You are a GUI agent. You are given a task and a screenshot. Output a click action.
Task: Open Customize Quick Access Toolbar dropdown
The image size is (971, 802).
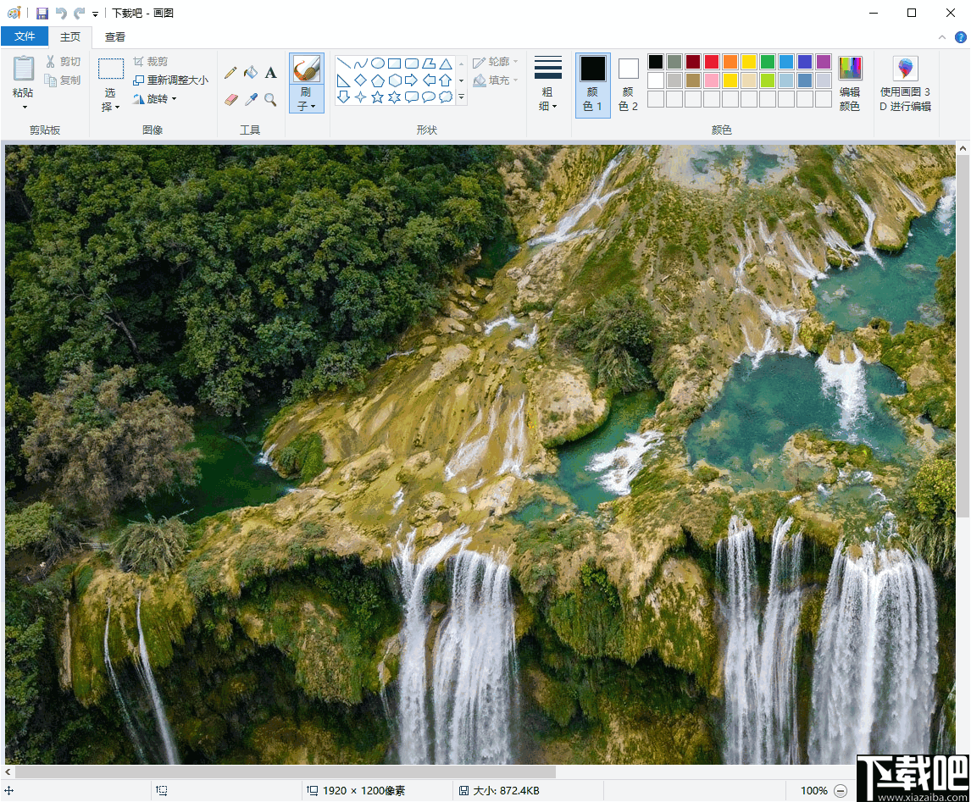click(x=96, y=14)
